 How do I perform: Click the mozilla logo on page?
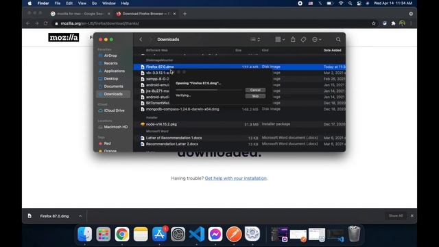(x=64, y=37)
